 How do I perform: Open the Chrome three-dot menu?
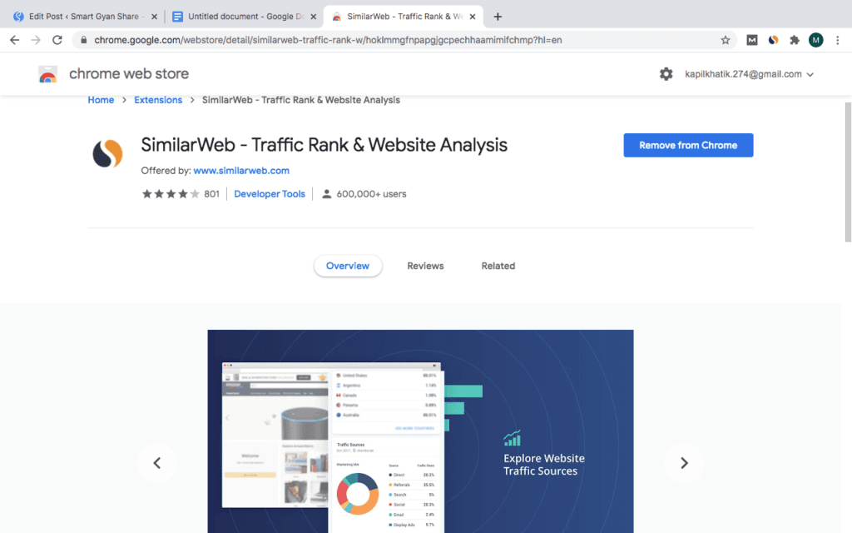(837, 40)
